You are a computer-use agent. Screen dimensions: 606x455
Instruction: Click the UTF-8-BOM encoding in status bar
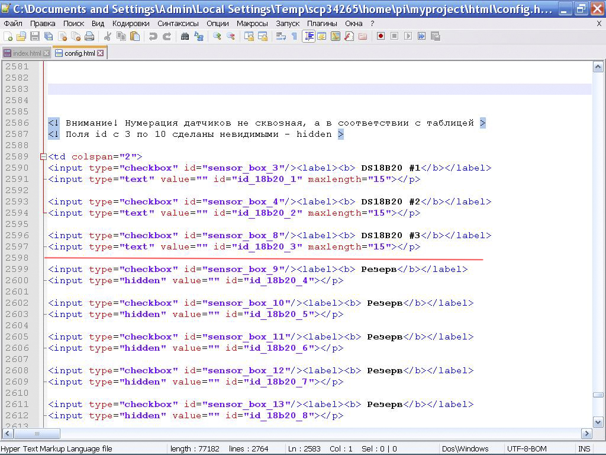click(527, 449)
